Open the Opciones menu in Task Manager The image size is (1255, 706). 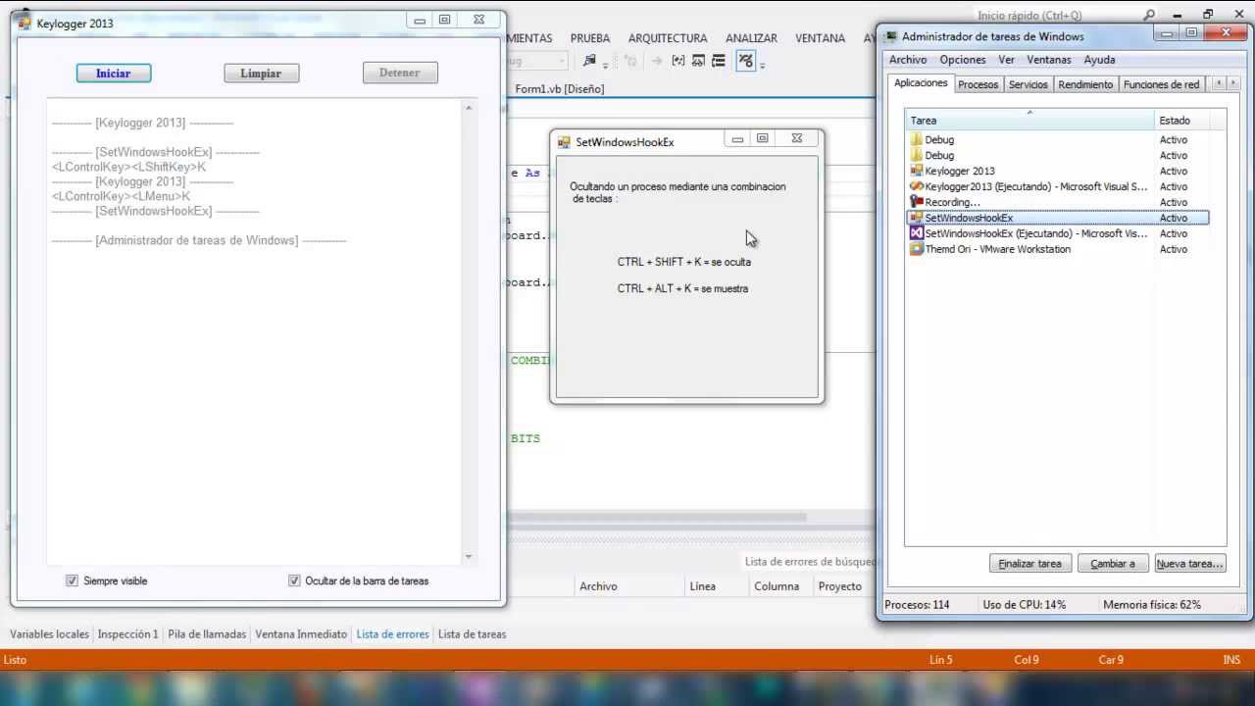click(x=963, y=60)
